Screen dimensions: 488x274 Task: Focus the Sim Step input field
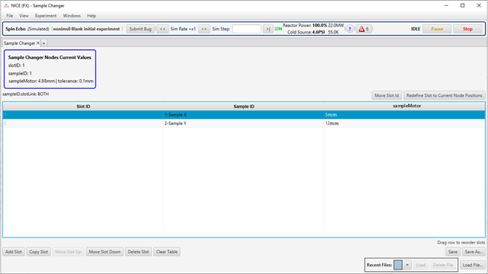pos(246,29)
